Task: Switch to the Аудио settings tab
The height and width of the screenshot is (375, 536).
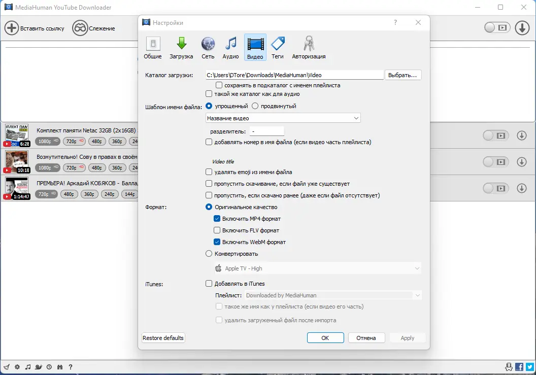Action: coord(231,48)
